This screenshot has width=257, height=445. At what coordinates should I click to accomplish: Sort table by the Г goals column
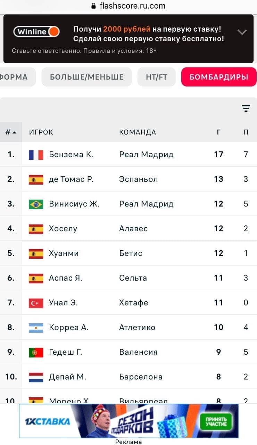(218, 132)
